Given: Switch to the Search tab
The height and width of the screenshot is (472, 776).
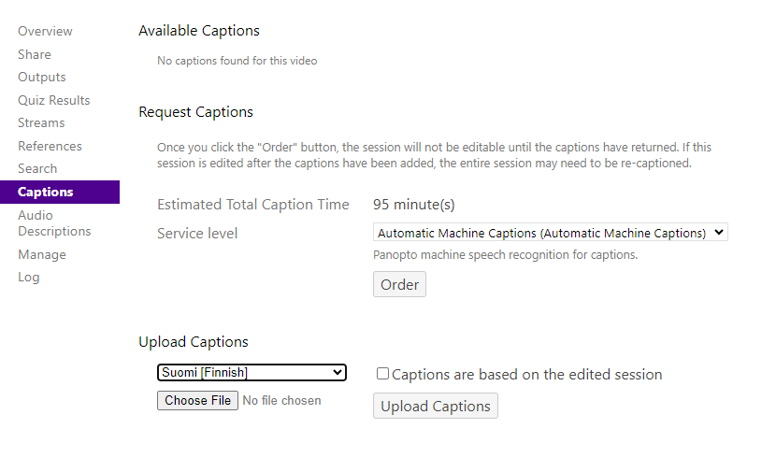Looking at the screenshot, I should point(37,168).
